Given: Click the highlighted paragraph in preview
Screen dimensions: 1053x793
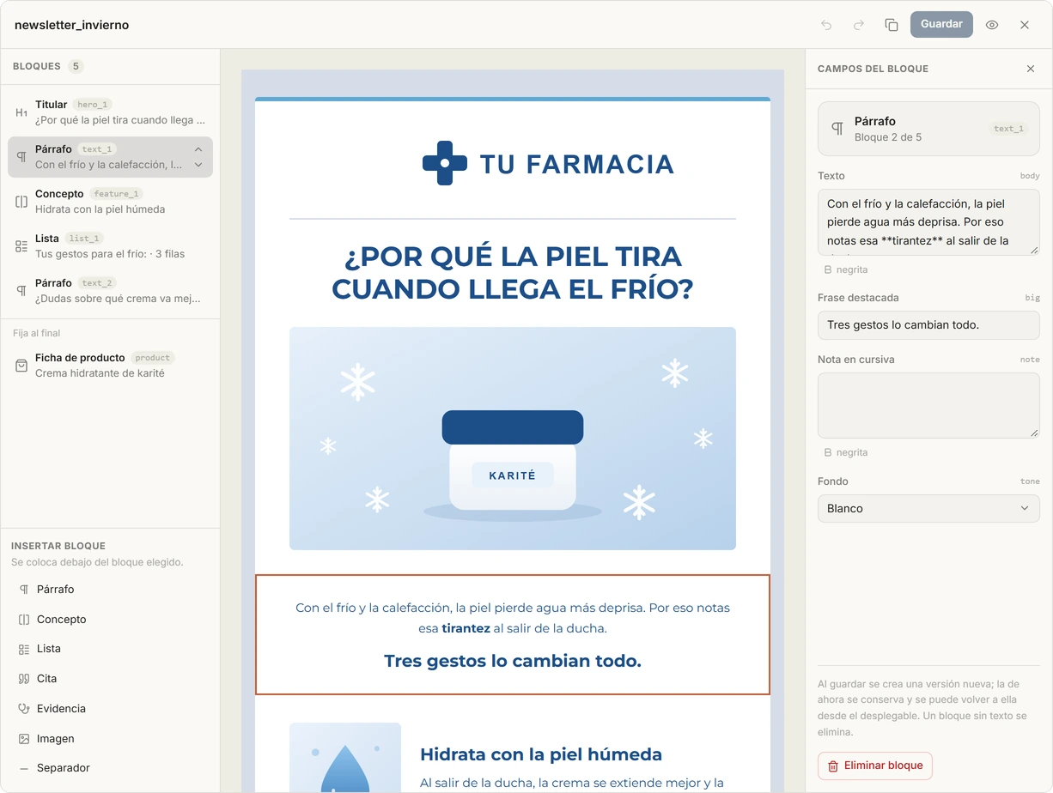Looking at the screenshot, I should point(513,634).
